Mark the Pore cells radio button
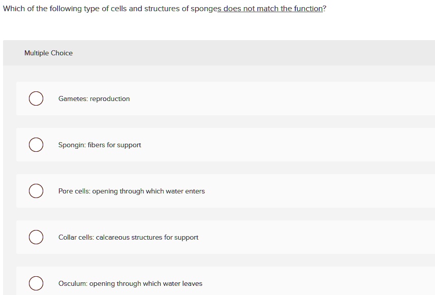435x295 pixels. pyautogui.click(x=36, y=191)
